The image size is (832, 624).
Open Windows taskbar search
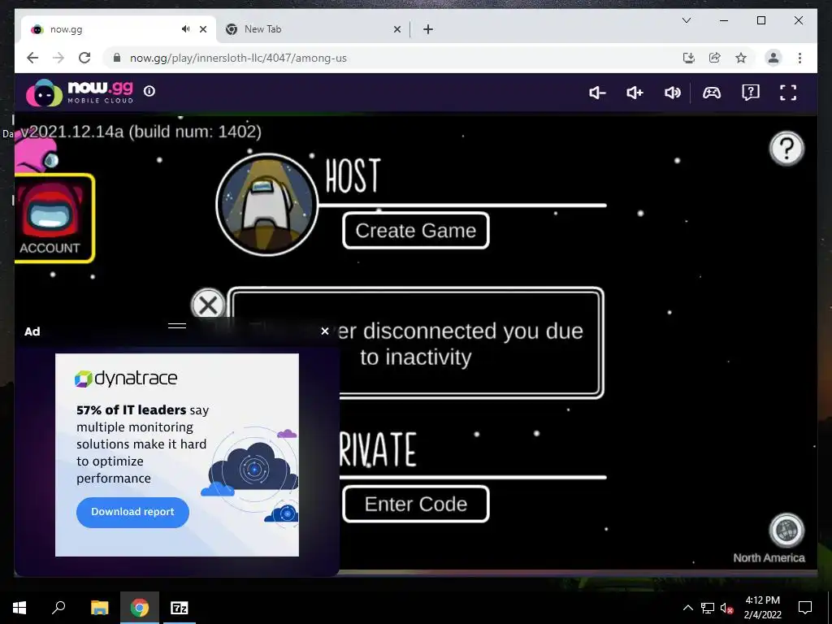58,608
